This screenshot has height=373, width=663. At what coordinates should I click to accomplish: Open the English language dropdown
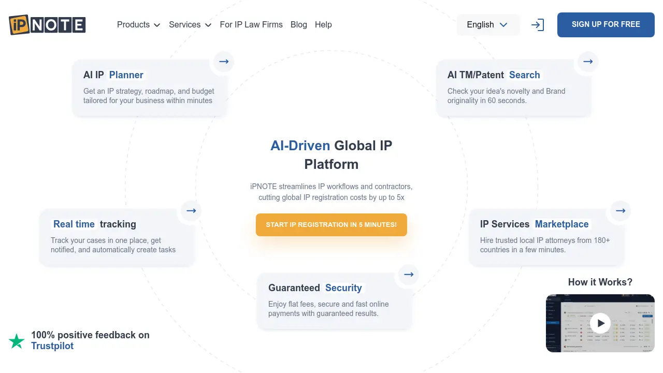[488, 25]
